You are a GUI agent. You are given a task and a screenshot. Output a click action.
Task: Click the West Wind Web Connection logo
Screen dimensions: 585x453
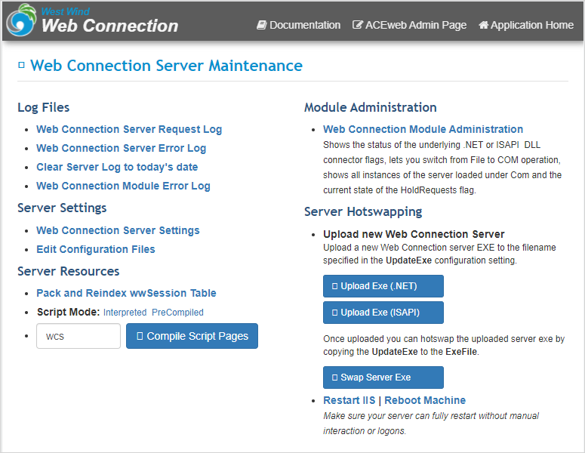92,20
